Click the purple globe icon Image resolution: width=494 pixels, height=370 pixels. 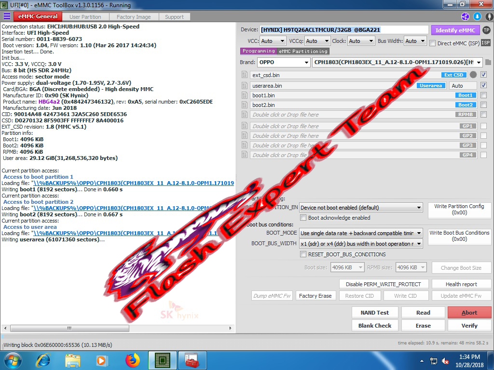(x=466, y=17)
